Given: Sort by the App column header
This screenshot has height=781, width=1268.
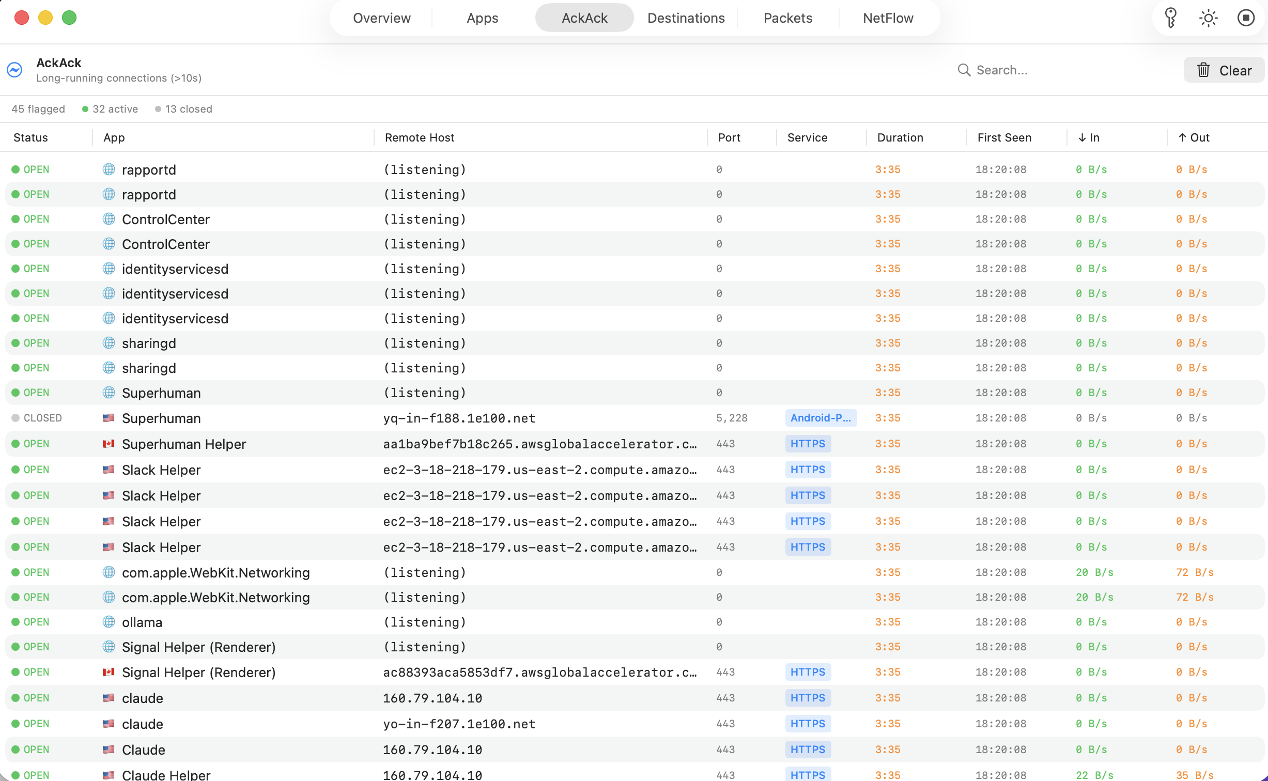Looking at the screenshot, I should pos(114,137).
